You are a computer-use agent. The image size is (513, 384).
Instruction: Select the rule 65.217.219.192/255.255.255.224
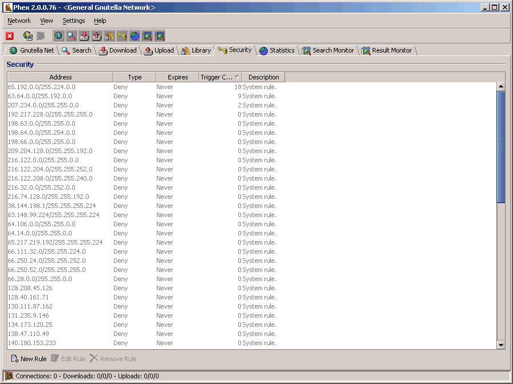click(146, 242)
